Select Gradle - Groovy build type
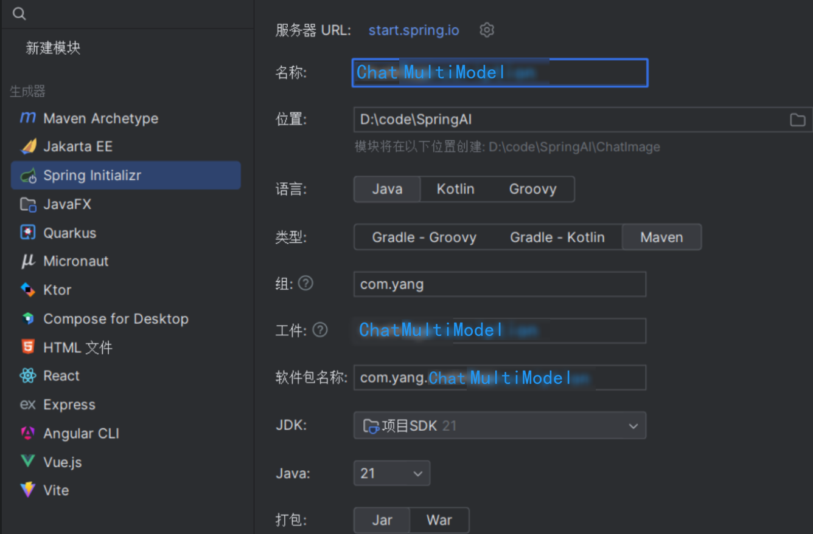The width and height of the screenshot is (813, 534). point(424,237)
